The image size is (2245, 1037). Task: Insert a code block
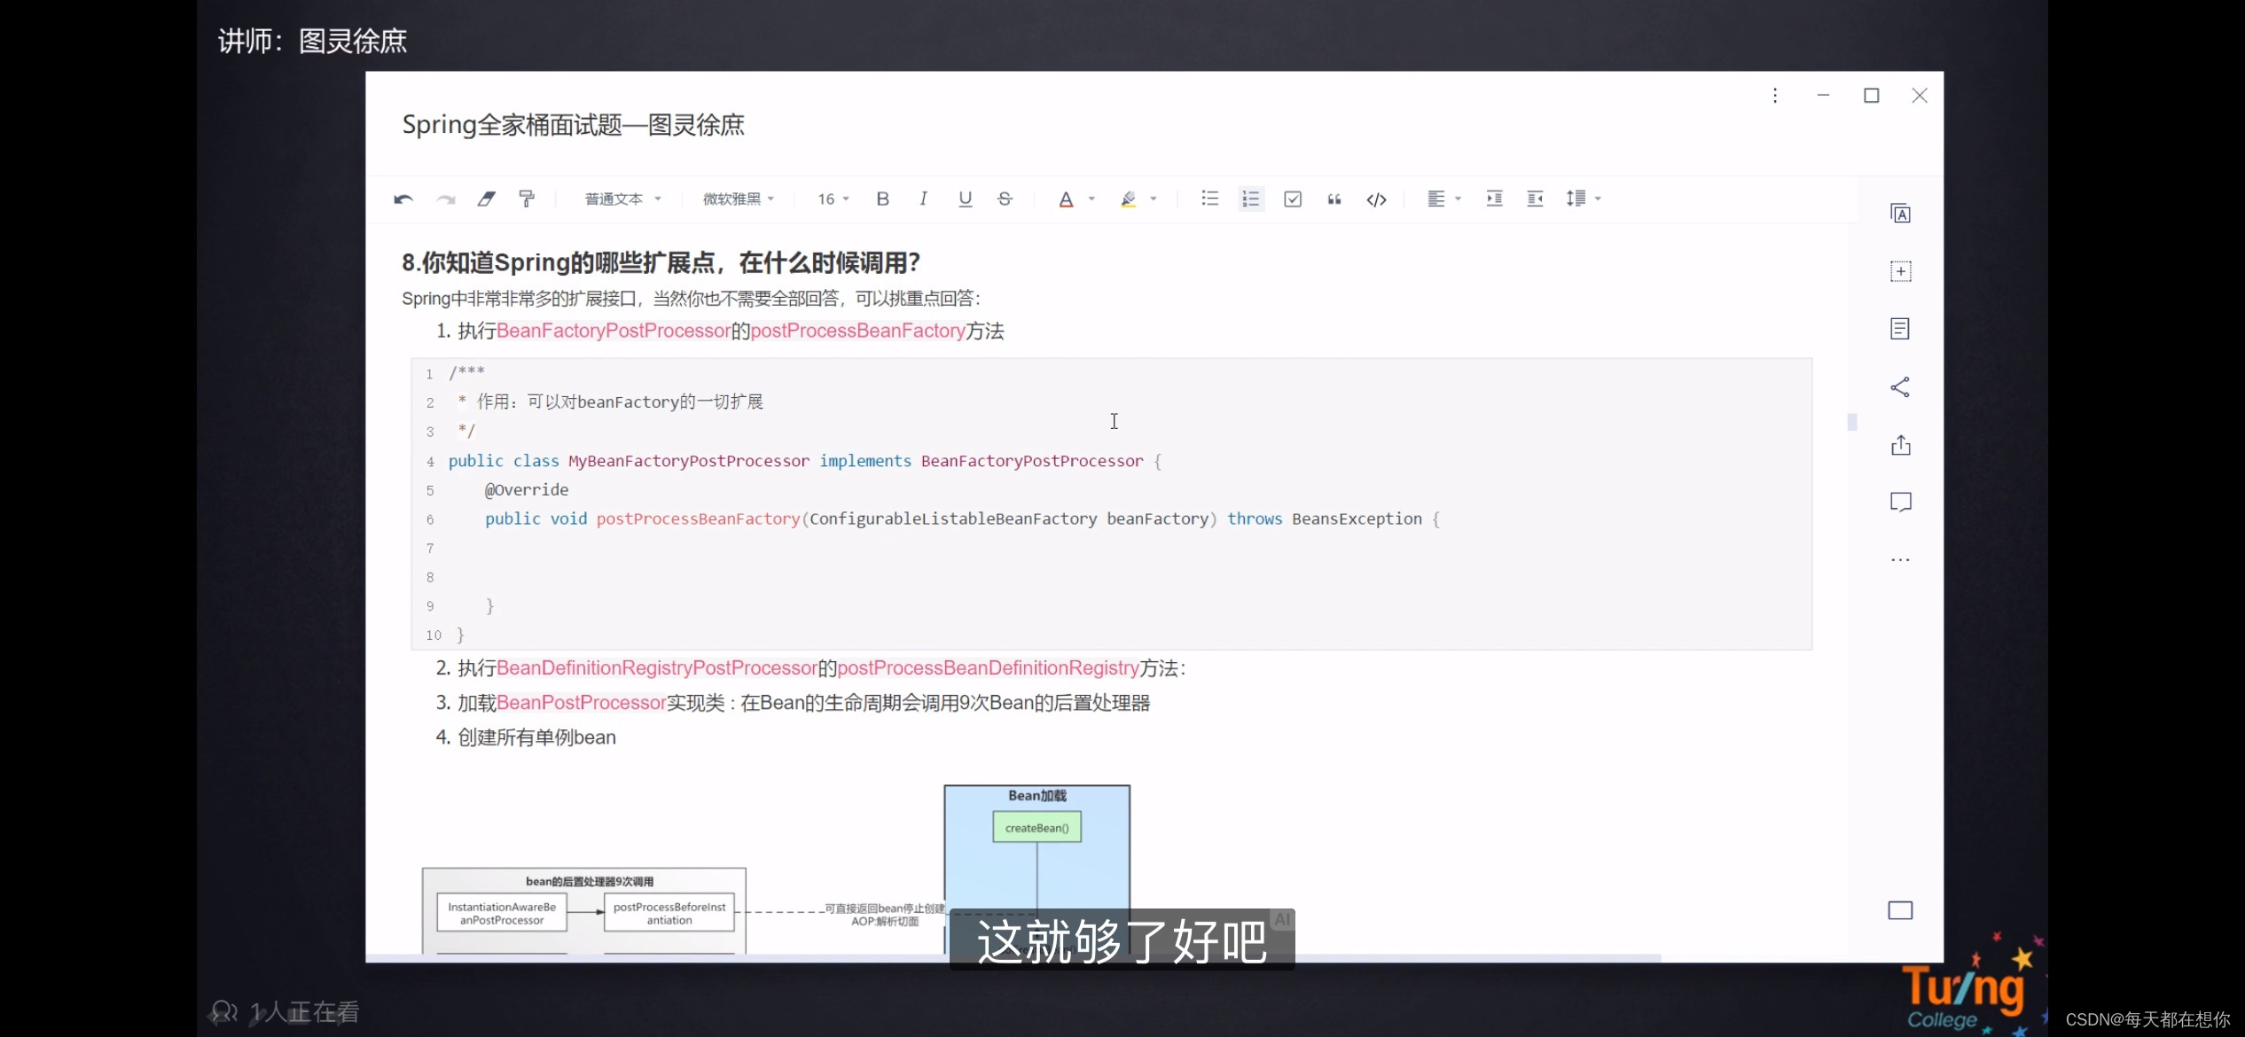[1376, 199]
